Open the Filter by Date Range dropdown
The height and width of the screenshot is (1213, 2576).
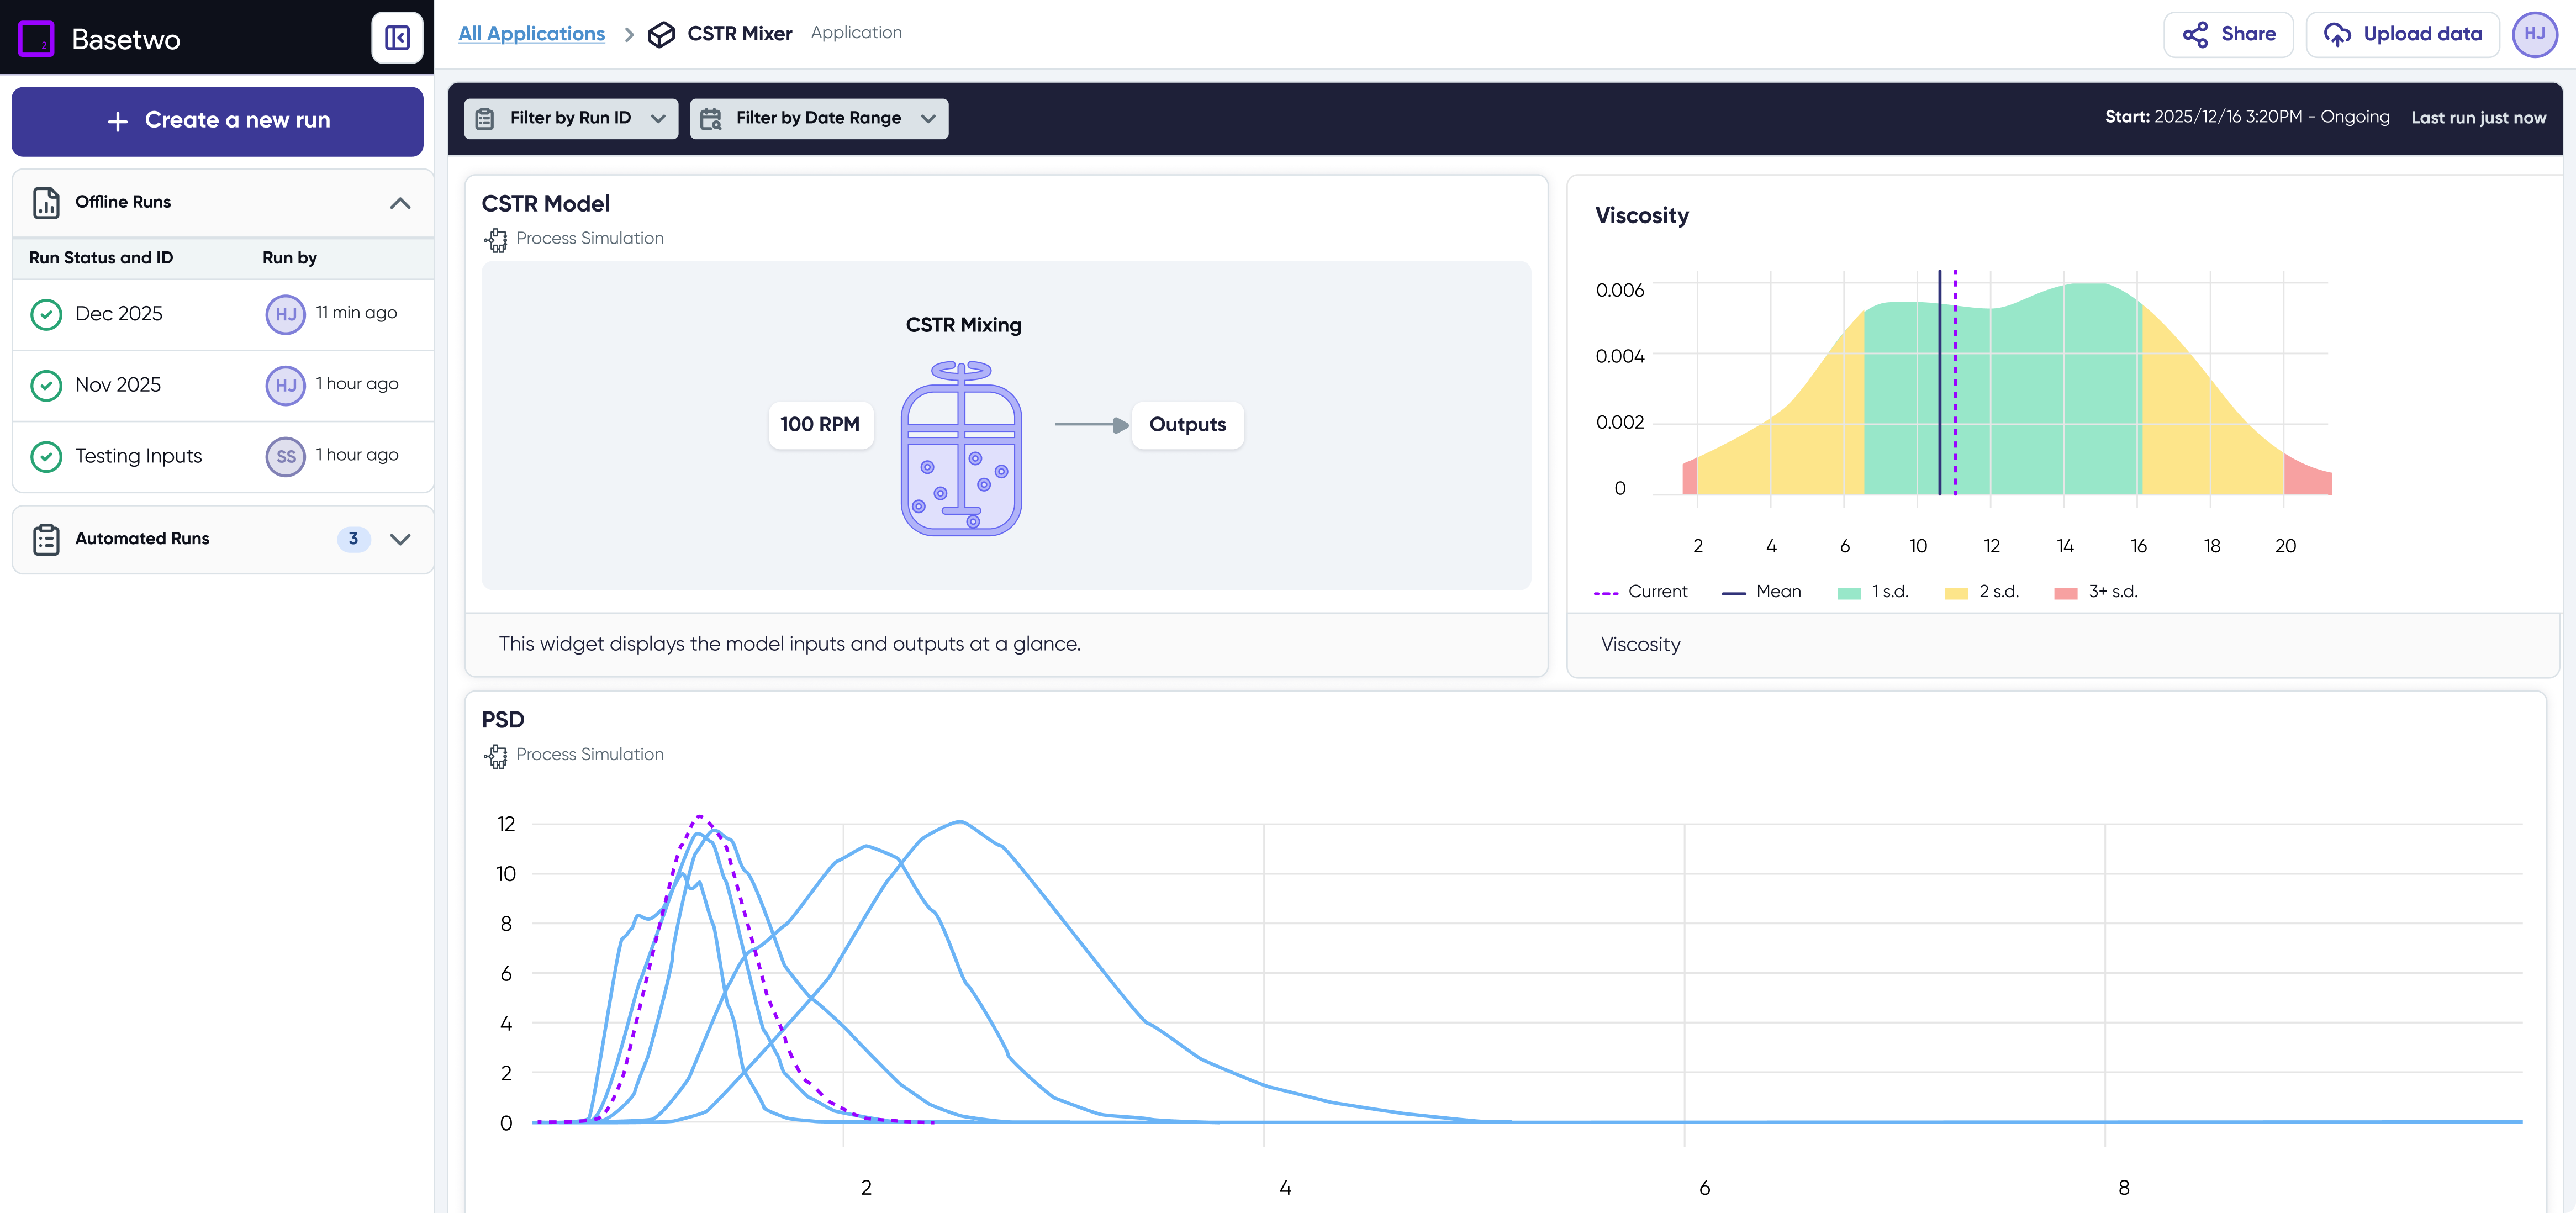819,118
